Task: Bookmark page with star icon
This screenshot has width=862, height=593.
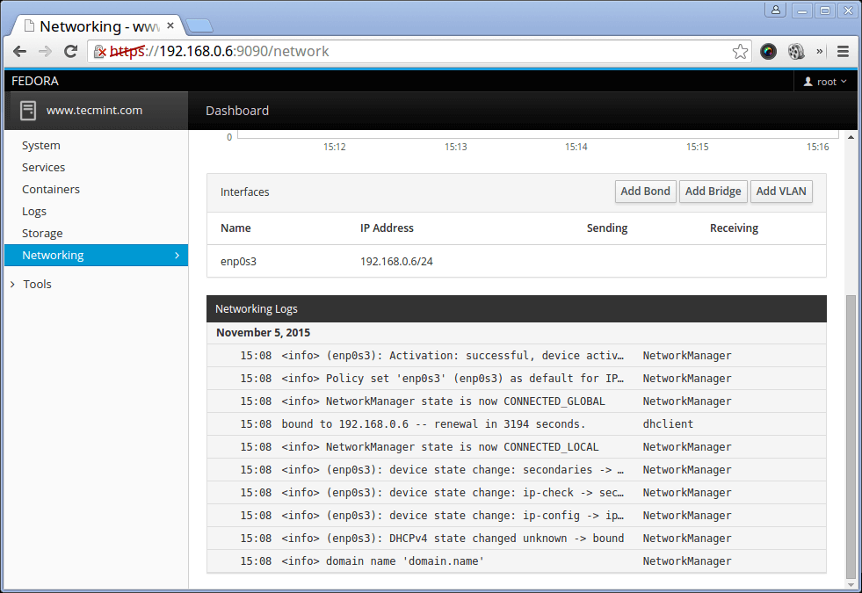Action: tap(740, 51)
